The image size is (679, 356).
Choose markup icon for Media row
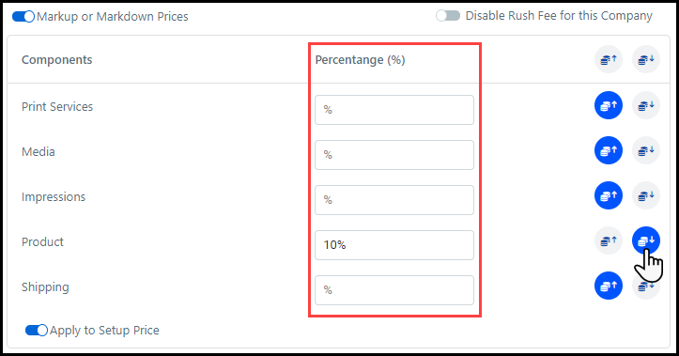pyautogui.click(x=609, y=150)
